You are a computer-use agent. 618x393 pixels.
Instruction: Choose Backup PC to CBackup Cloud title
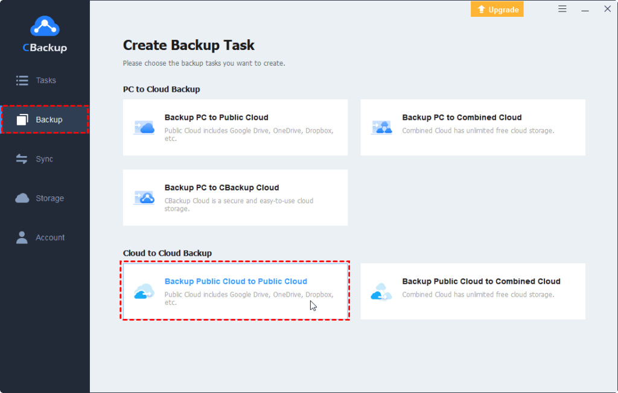[x=221, y=187]
